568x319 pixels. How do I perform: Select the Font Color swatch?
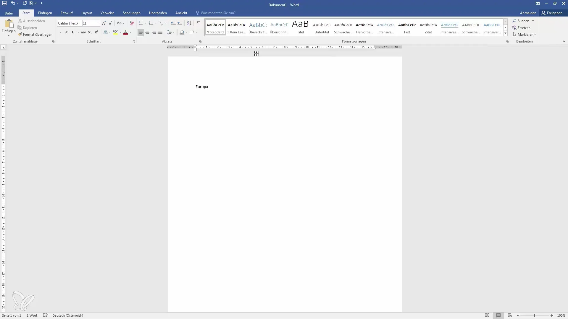[x=126, y=32]
